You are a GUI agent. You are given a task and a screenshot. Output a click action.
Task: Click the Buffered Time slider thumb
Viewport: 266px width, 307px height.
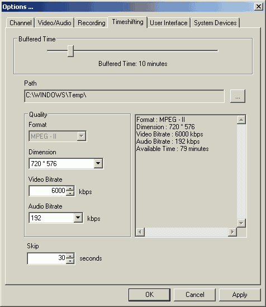click(70, 51)
